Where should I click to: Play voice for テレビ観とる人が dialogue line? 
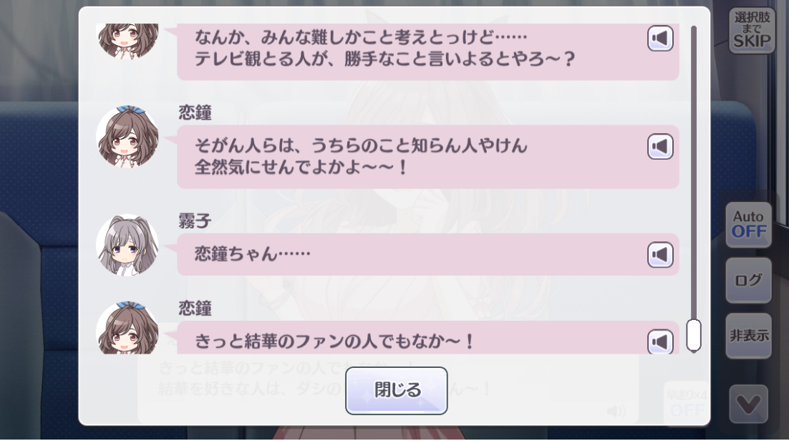tap(660, 38)
